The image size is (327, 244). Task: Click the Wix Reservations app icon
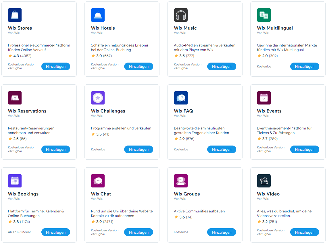pos(15,98)
